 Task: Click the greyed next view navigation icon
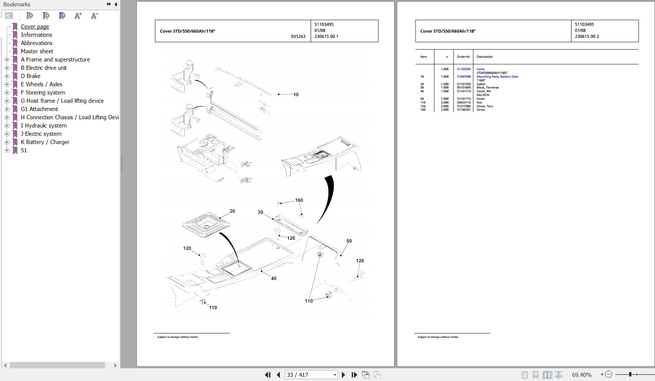pyautogui.click(x=377, y=375)
